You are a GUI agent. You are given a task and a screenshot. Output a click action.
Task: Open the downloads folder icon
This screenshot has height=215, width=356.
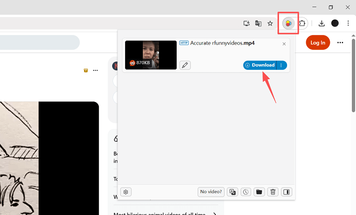259,192
